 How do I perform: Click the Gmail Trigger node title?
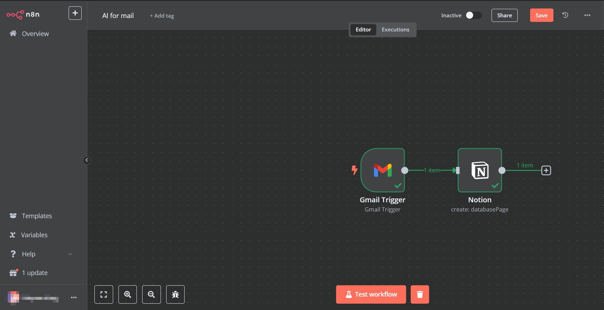click(x=383, y=200)
